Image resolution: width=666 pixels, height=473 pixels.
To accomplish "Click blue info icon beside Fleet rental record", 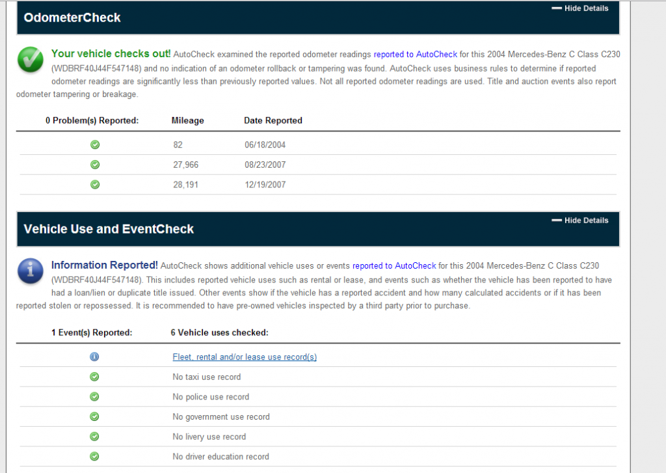I will tap(94, 357).
